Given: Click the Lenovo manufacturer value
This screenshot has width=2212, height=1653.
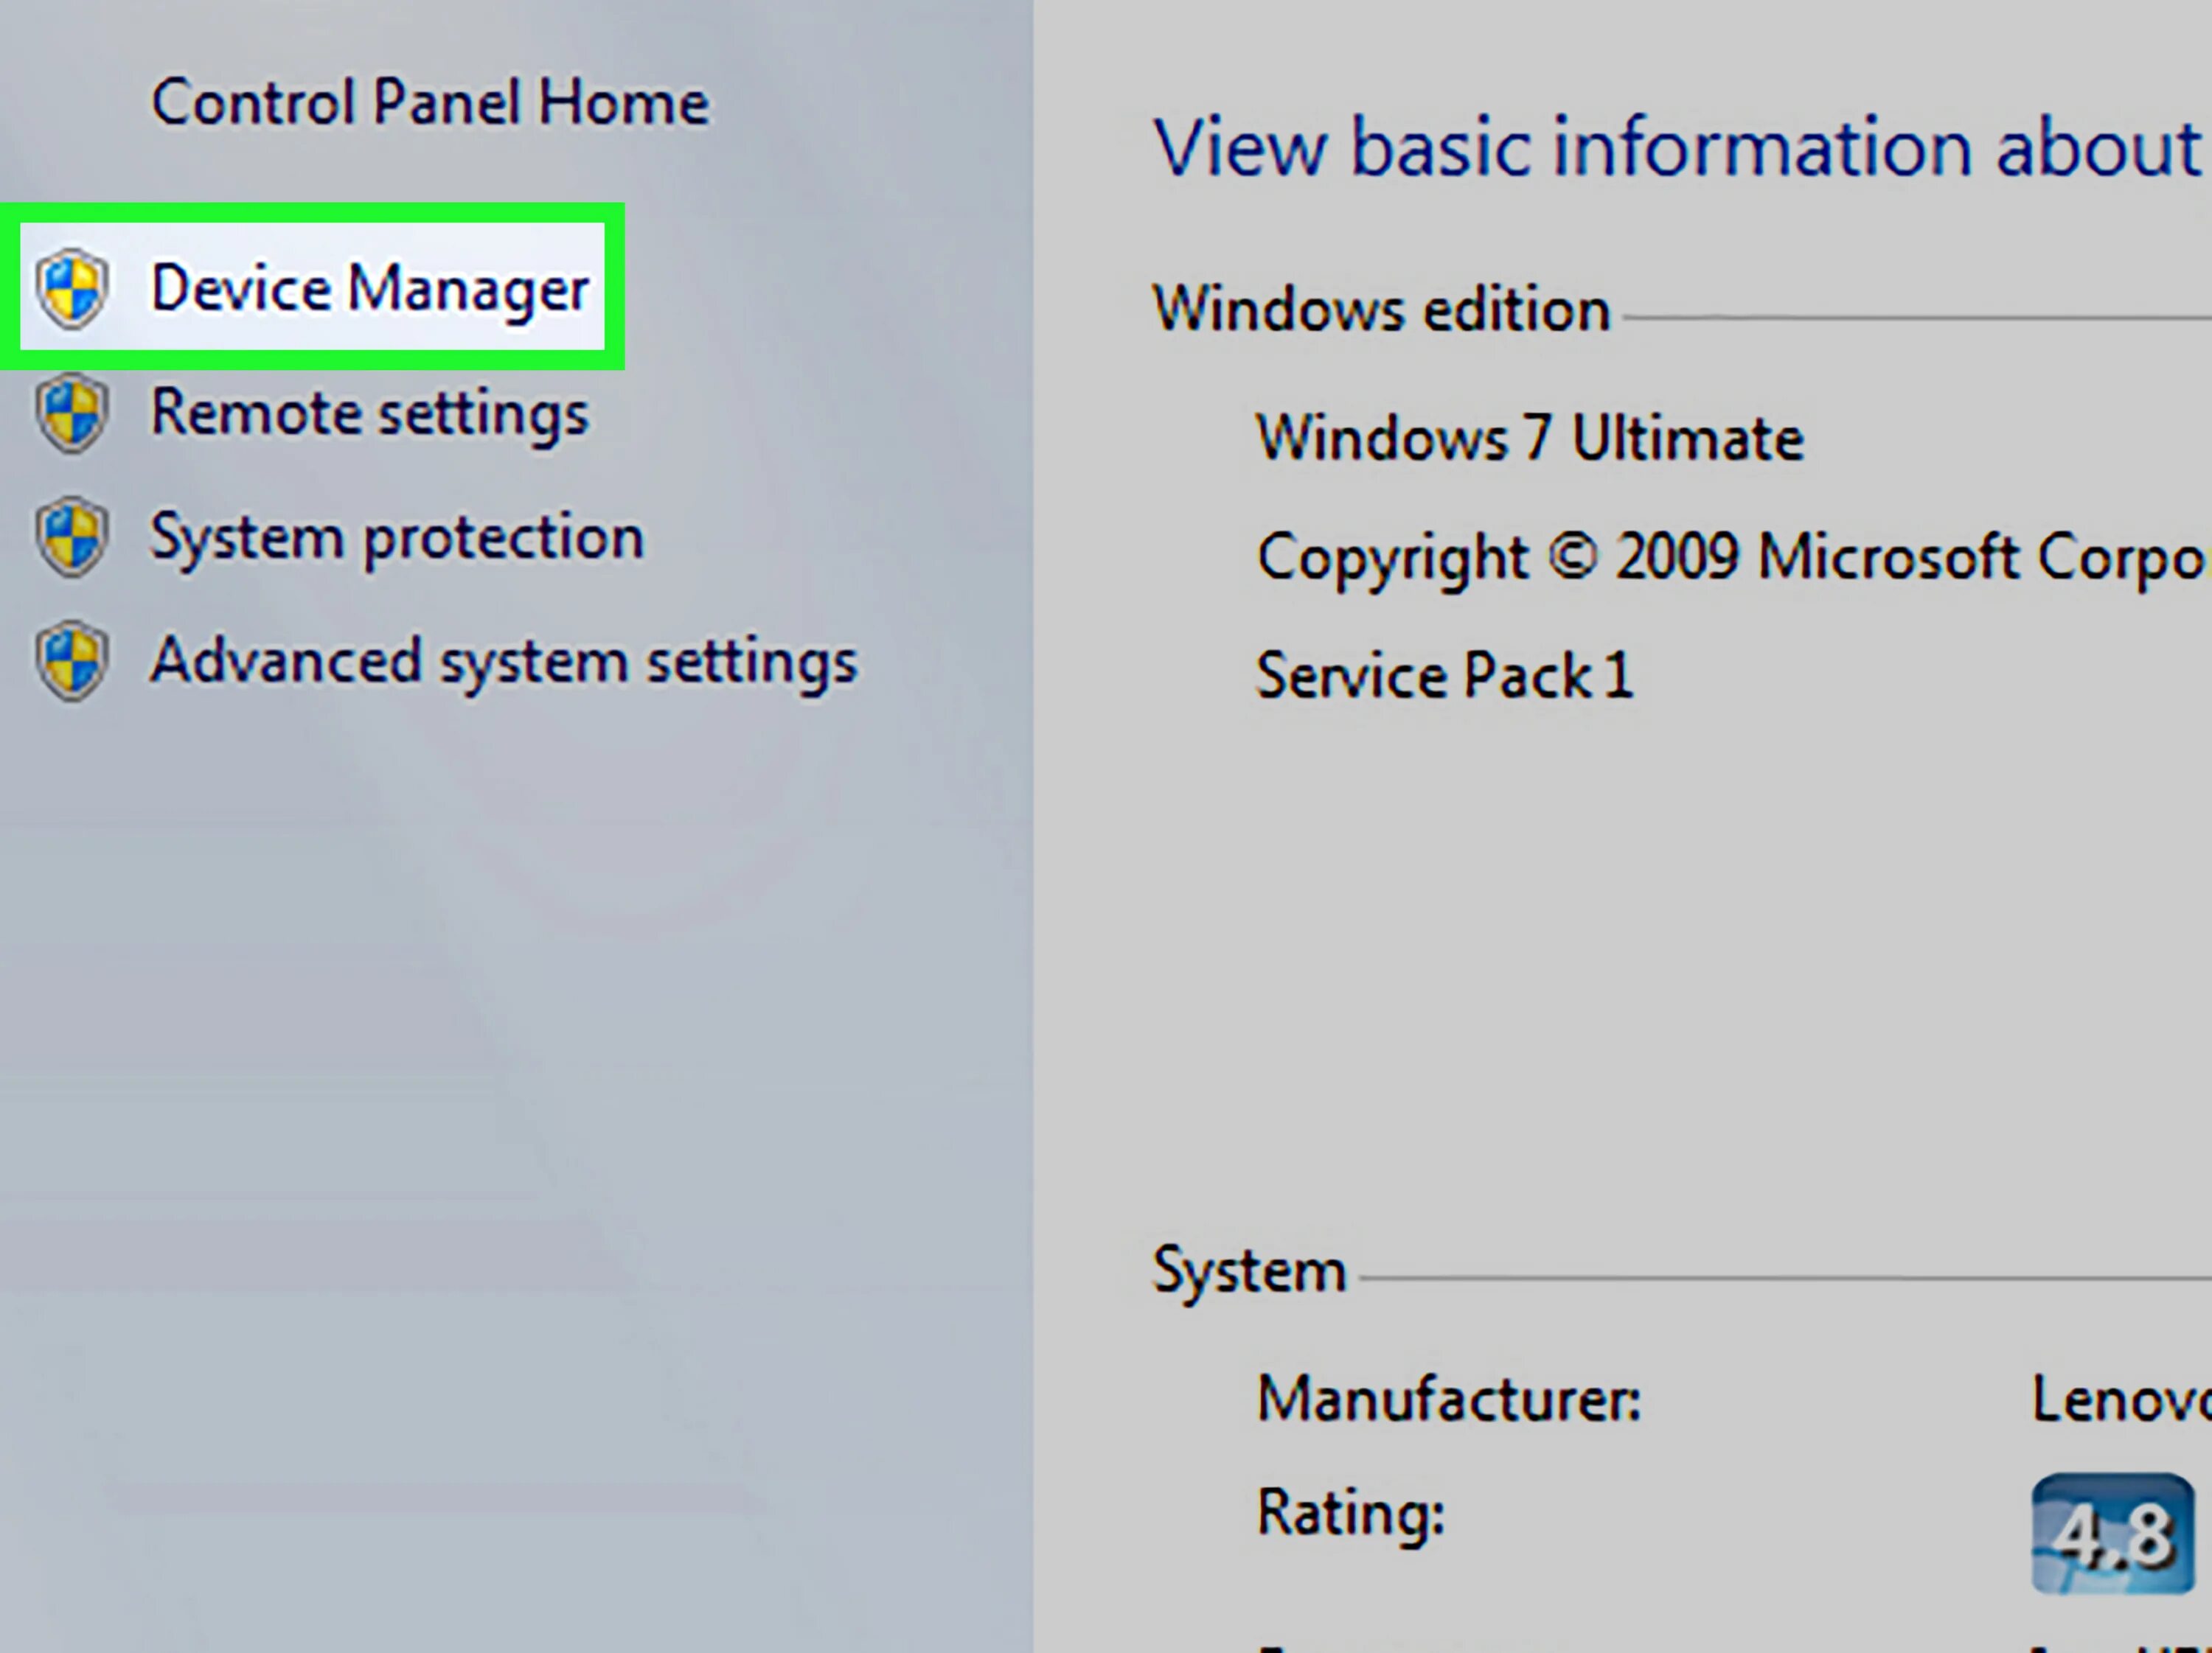Looking at the screenshot, I should [2120, 1399].
